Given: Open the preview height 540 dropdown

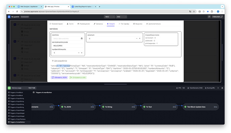Looking at the screenshot, I should tap(121, 17).
